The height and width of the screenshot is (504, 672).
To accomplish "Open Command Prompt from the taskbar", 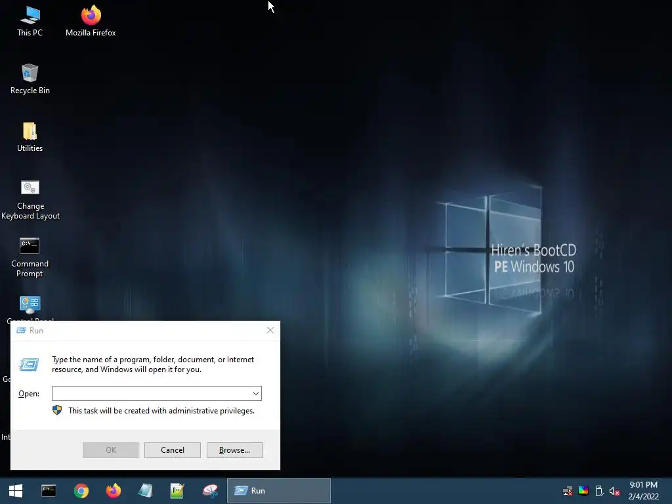I will pos(49,491).
